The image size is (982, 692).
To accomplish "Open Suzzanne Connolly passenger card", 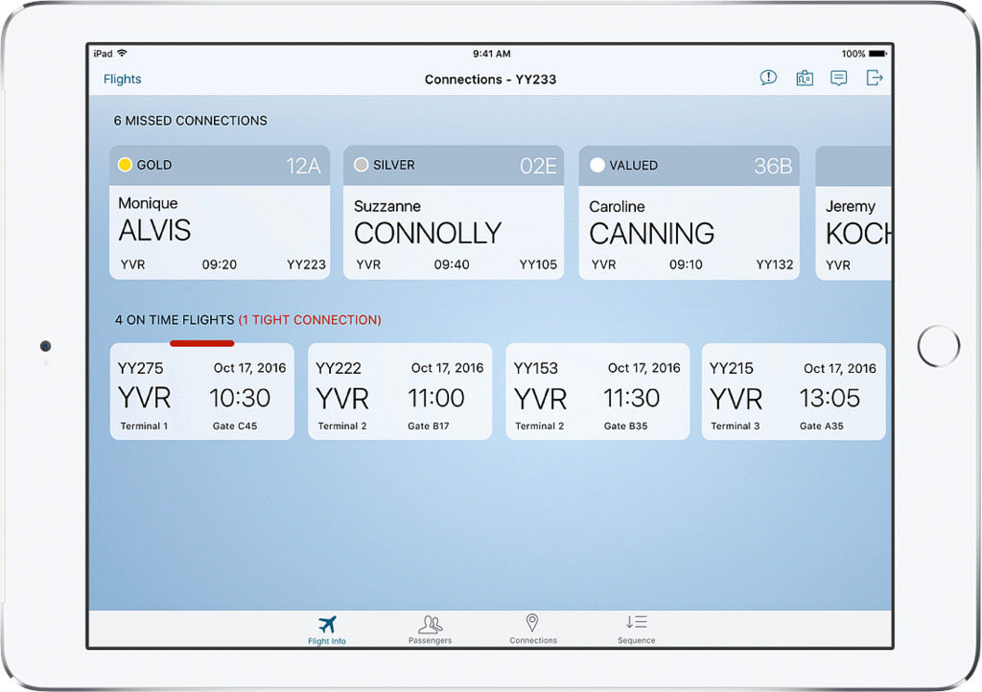I will pos(454,213).
